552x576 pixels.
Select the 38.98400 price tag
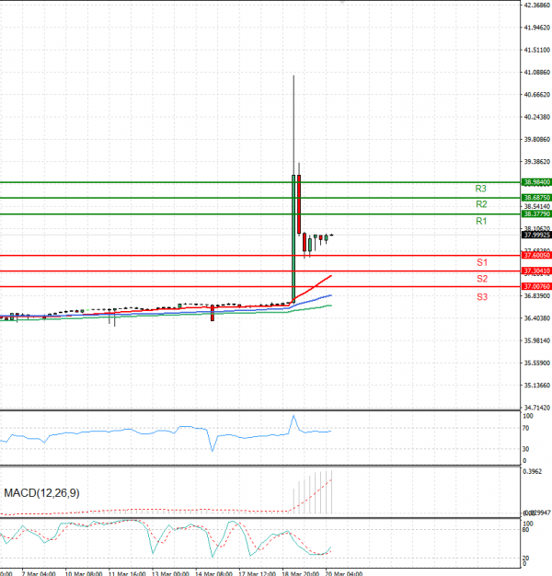pyautogui.click(x=536, y=182)
